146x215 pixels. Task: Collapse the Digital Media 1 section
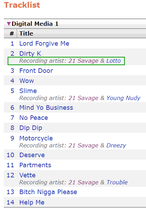(x=9, y=24)
